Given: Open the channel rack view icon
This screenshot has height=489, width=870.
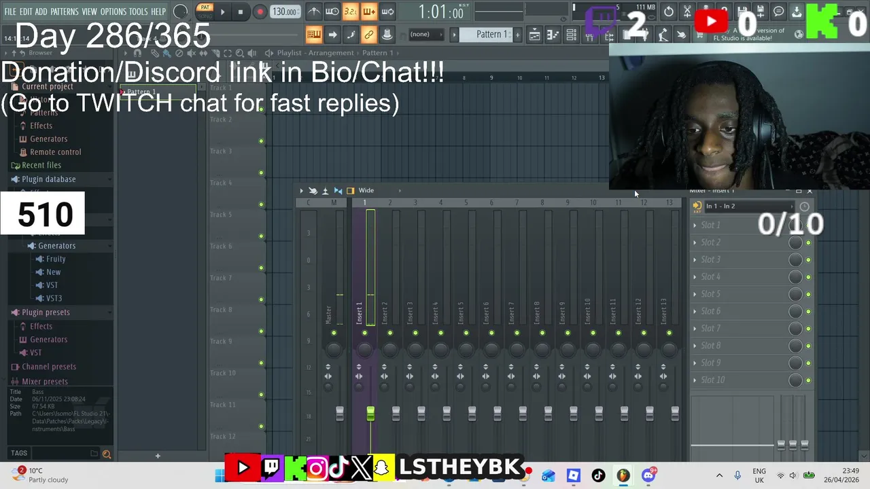Looking at the screenshot, I should pyautogui.click(x=572, y=35).
